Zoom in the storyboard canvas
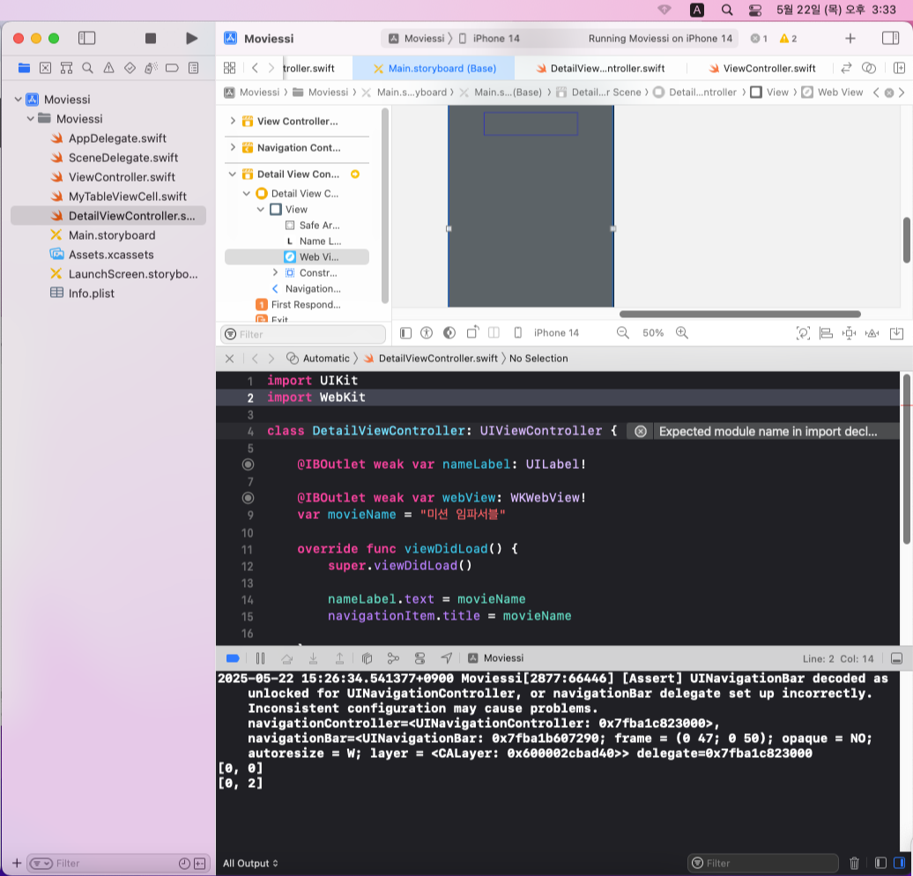The image size is (913, 876). click(x=682, y=332)
